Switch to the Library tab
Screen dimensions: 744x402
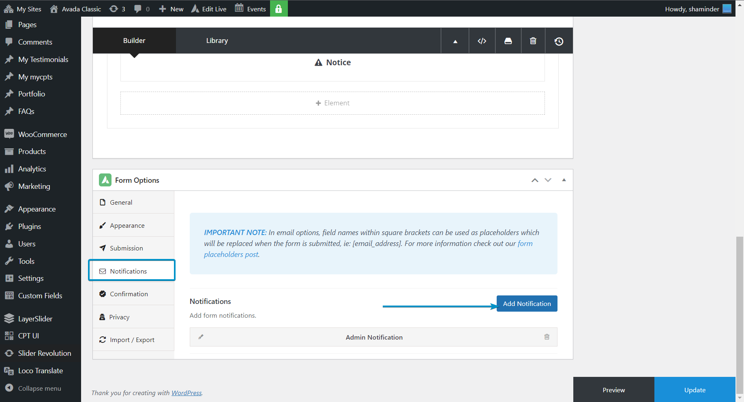(217, 41)
